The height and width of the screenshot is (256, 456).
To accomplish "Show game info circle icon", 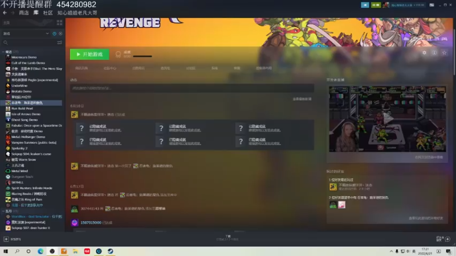I will (434, 53).
